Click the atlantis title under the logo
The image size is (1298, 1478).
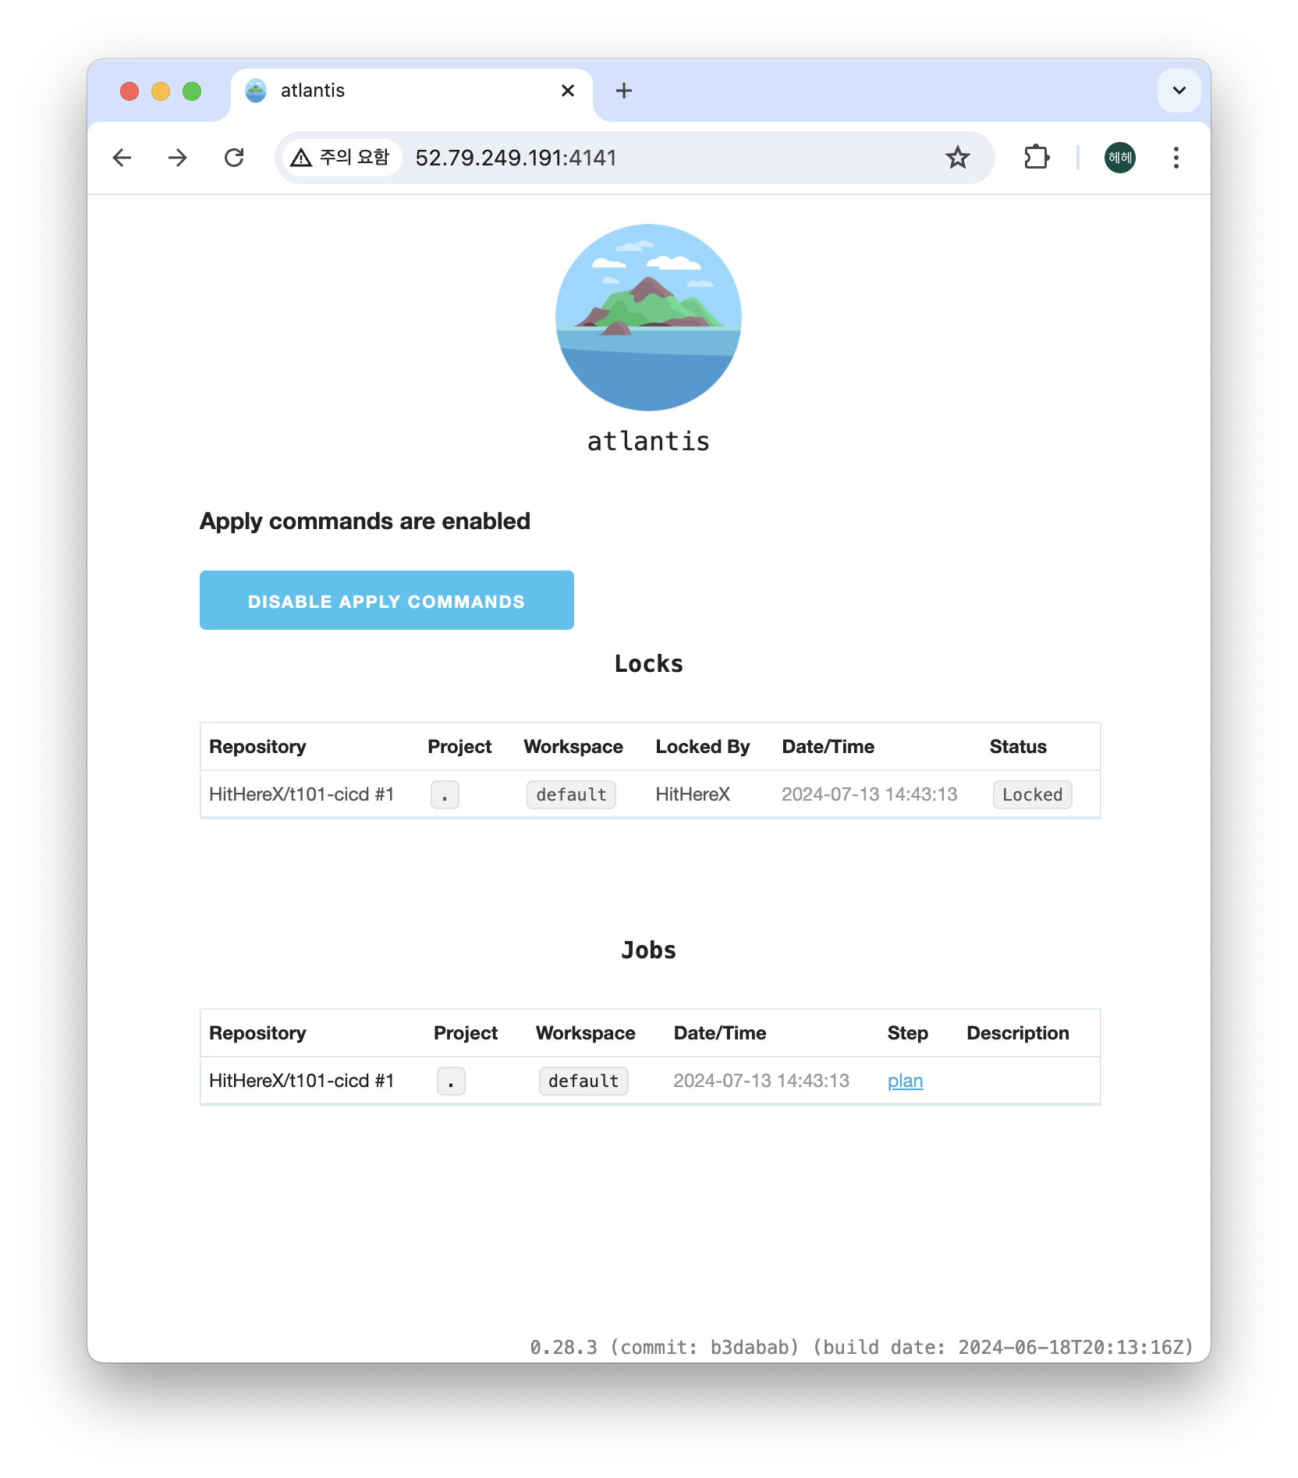[x=648, y=441]
